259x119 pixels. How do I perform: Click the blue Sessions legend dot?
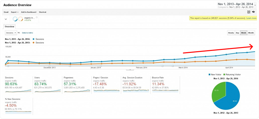tap(34, 39)
